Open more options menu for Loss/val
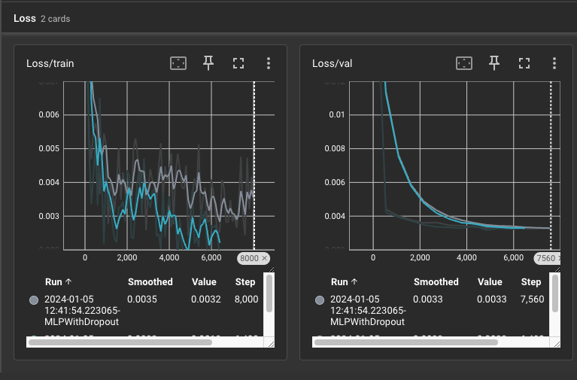Viewport: 577px width, 380px height. pyautogui.click(x=554, y=63)
